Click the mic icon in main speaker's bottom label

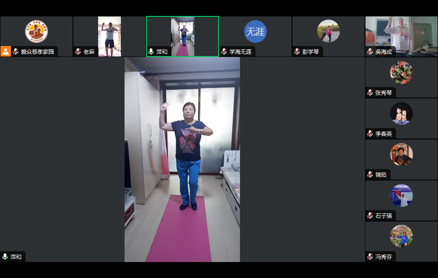pyautogui.click(x=5, y=257)
